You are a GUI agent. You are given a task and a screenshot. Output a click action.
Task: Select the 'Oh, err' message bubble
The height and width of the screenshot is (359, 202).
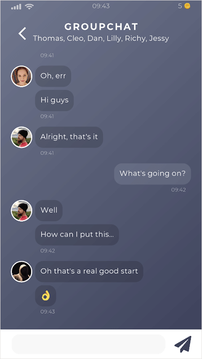(x=53, y=76)
